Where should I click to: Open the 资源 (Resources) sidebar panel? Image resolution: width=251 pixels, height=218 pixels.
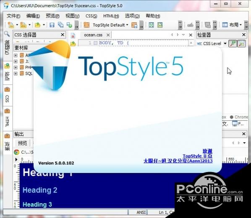[x=7, y=142]
